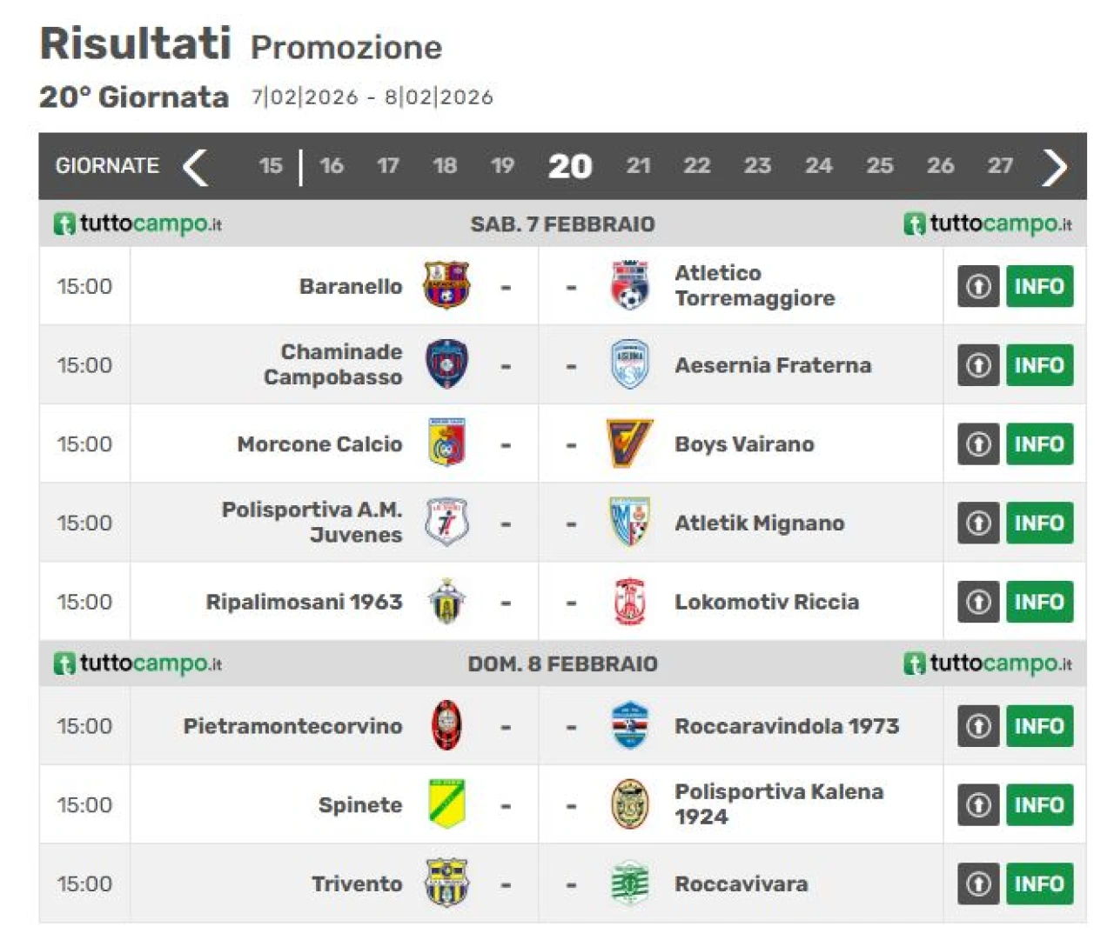Select giornata 27
1114x940 pixels.
pyautogui.click(x=1000, y=165)
